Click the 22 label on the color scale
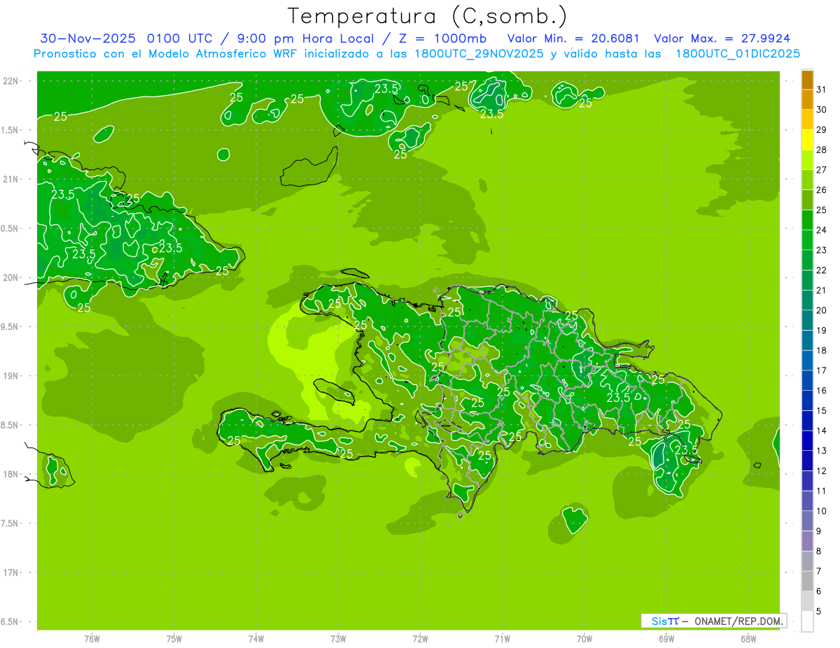 (x=821, y=270)
